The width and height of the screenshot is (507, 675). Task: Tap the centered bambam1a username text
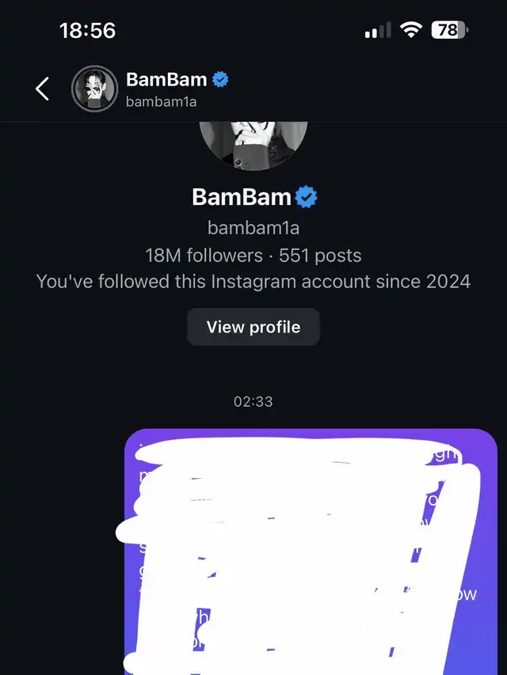pyautogui.click(x=253, y=228)
